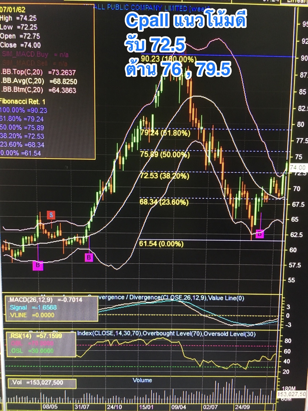This screenshot has width=308, height=411.
Task: Click the 23.60% =68.34 legend row
Action: tap(22, 145)
